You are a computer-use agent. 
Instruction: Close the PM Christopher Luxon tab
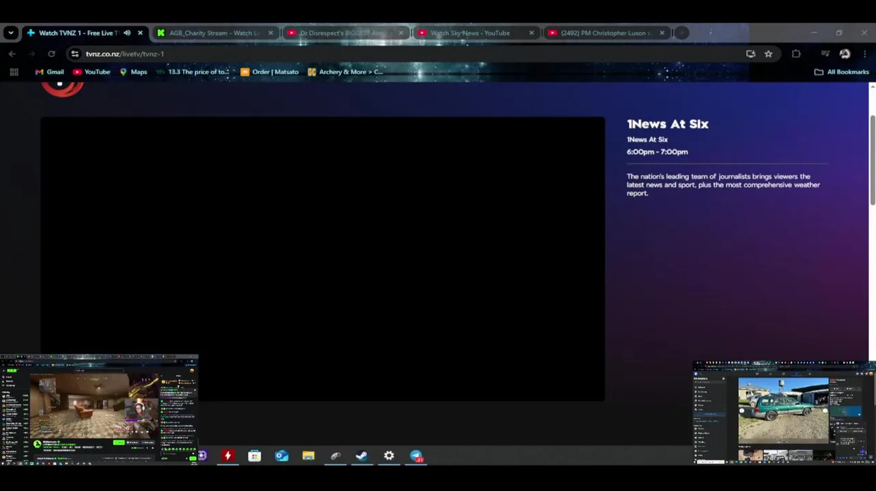pyautogui.click(x=662, y=33)
